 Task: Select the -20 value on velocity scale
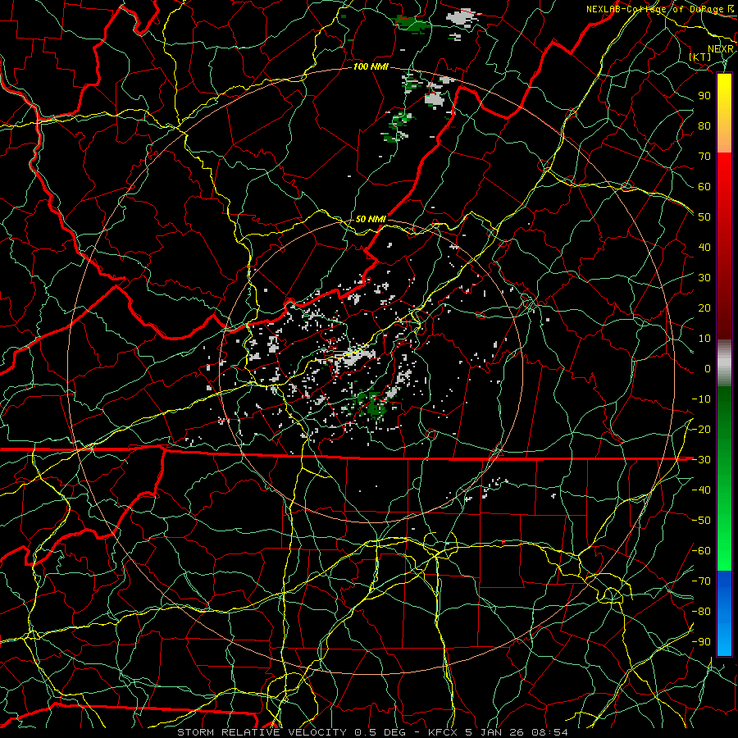pyautogui.click(x=701, y=430)
